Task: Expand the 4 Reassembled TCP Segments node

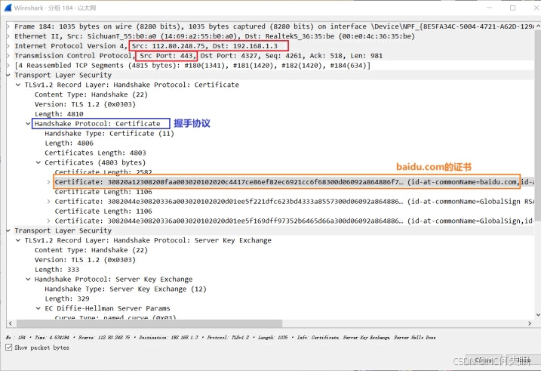Action: (x=8, y=65)
